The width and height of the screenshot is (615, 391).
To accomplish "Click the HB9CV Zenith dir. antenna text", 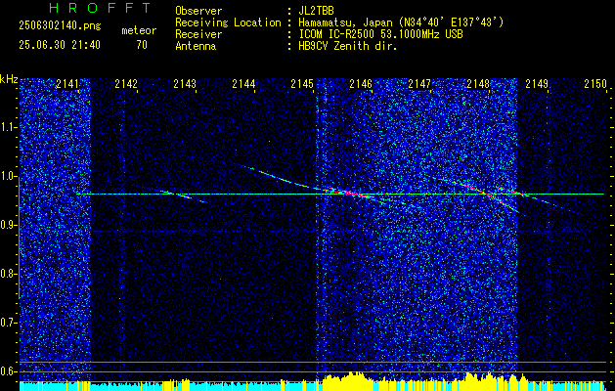I will pos(348,46).
